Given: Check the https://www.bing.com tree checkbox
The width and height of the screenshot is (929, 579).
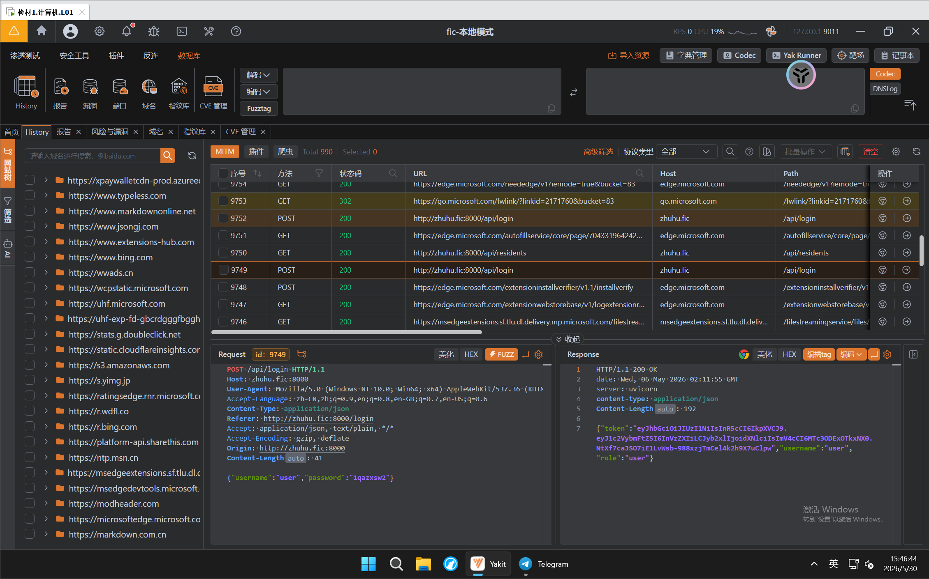Looking at the screenshot, I should click(x=30, y=257).
